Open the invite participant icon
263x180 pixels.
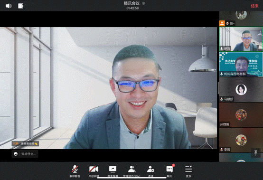pos(150,171)
